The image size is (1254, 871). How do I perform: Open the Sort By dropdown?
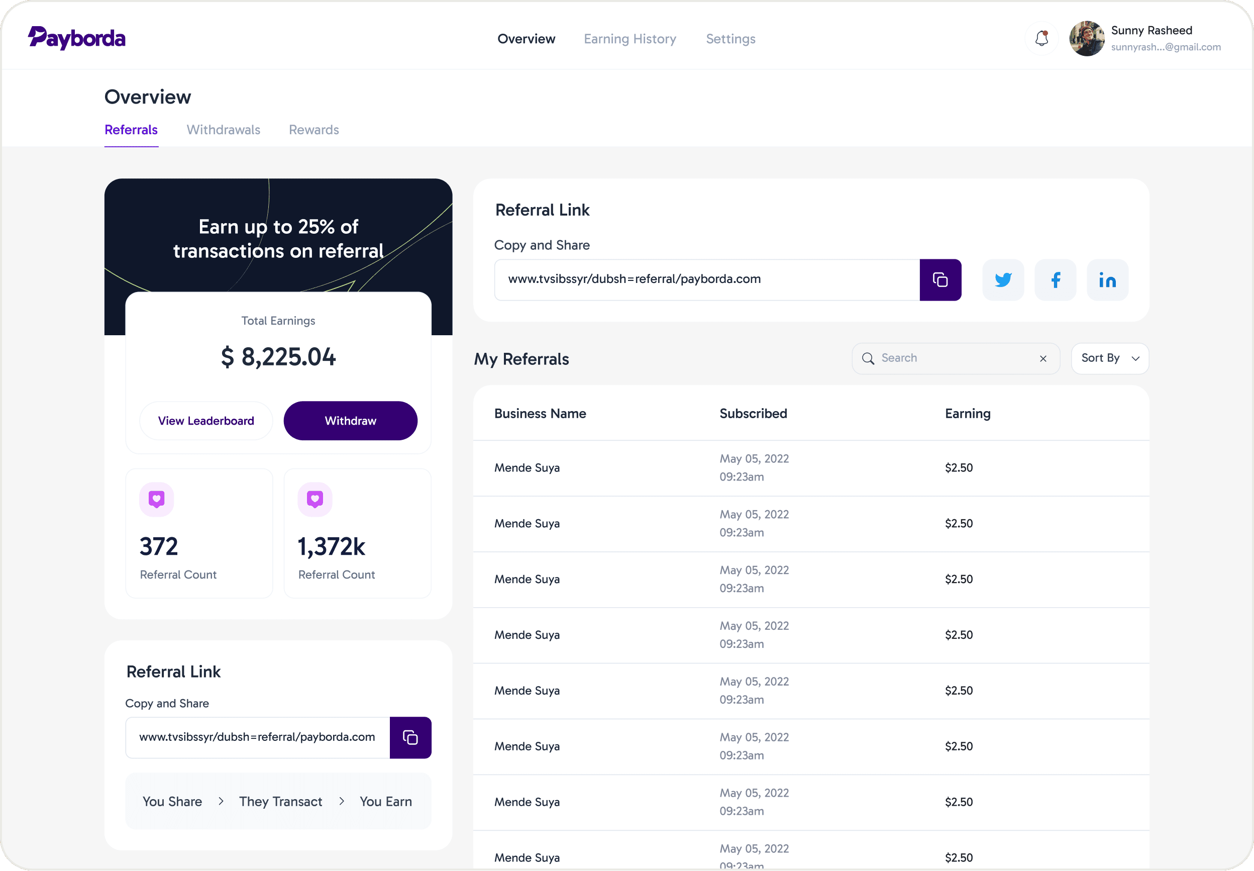coord(1110,358)
